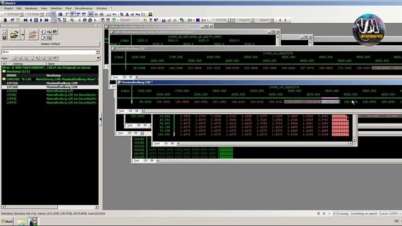Click the Address column header
The height and width of the screenshot is (226, 402).
coord(18,63)
